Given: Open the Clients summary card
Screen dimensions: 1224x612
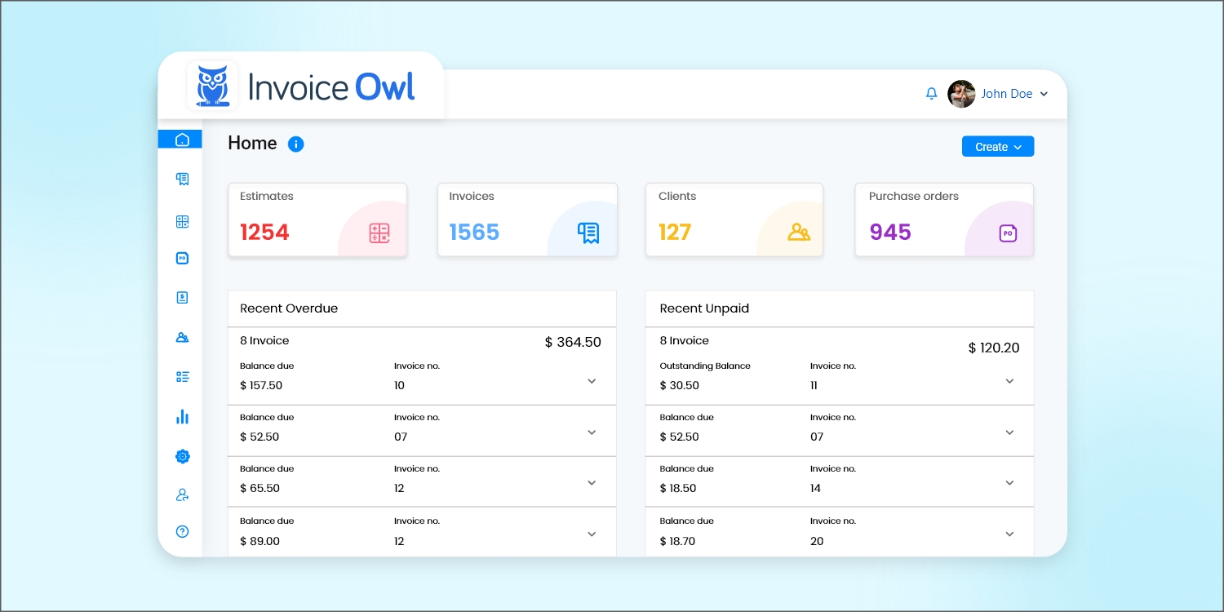Looking at the screenshot, I should coord(734,220).
